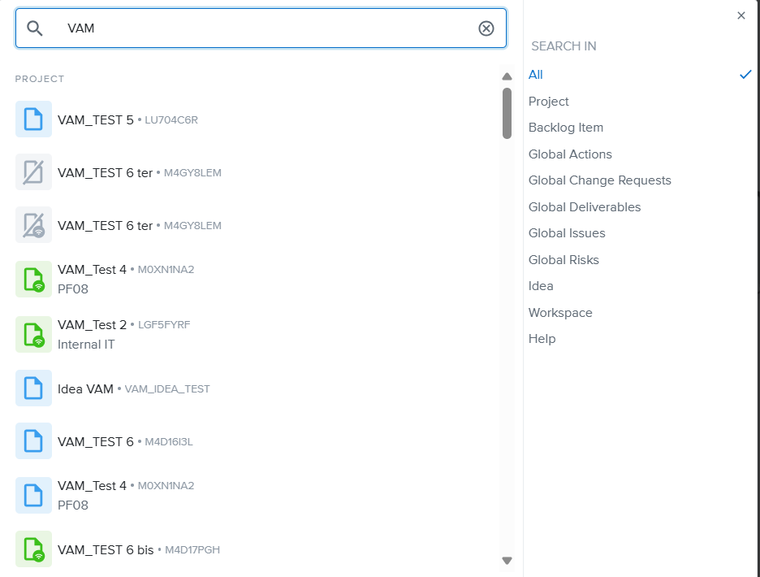The height and width of the screenshot is (577, 760).
Task: Click the gray crossed-out icon with wifi badge
Action: [33, 225]
